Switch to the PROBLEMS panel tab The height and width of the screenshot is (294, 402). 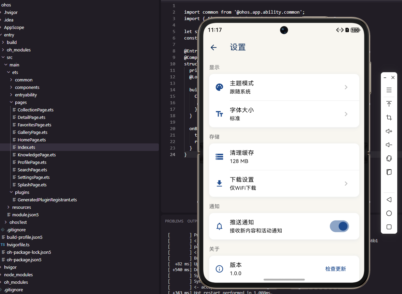pos(174,221)
